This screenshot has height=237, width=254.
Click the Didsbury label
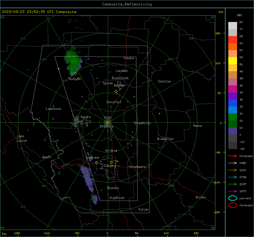tap(106, 126)
